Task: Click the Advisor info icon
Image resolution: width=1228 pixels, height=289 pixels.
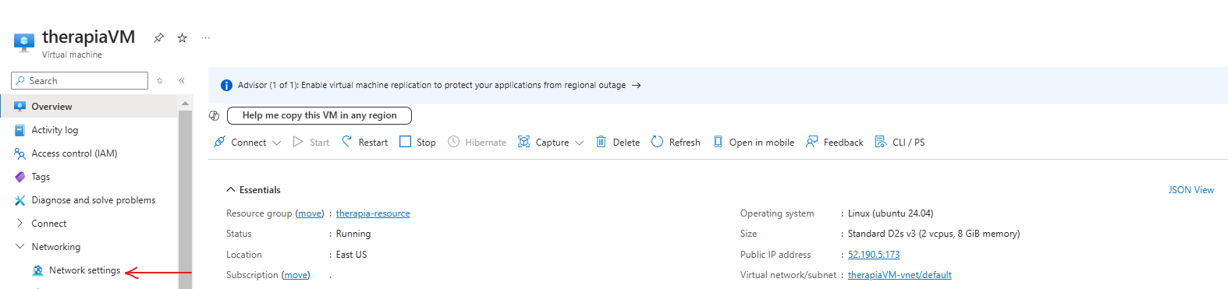Action: 226,85
